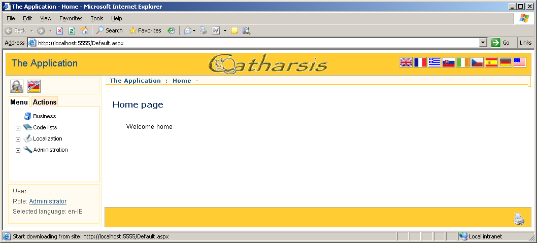This screenshot has height=243, width=537.
Task: Click the padlock user login icon
Action: (x=17, y=86)
